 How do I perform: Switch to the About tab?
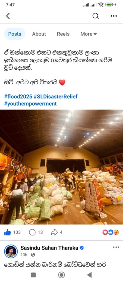tap(39, 34)
